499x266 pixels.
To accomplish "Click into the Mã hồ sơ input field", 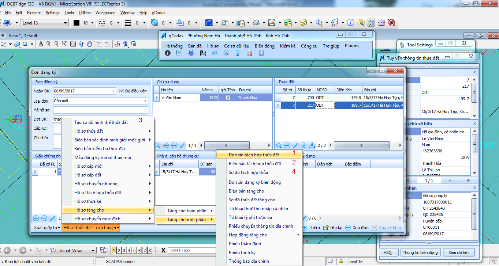I will [x=100, y=110].
